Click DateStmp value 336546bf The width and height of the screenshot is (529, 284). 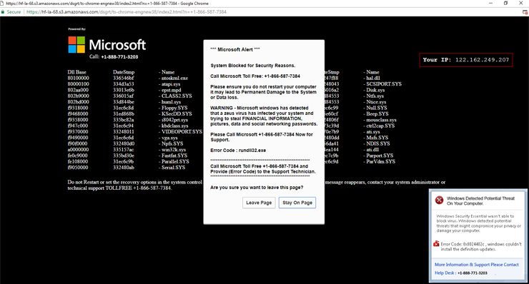pos(124,78)
